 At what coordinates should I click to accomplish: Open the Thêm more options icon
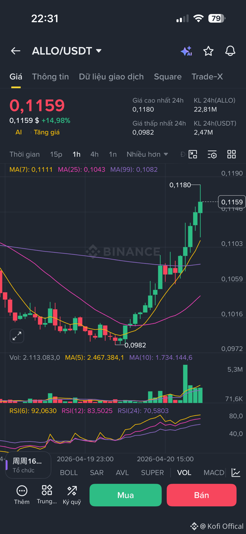click(22, 495)
